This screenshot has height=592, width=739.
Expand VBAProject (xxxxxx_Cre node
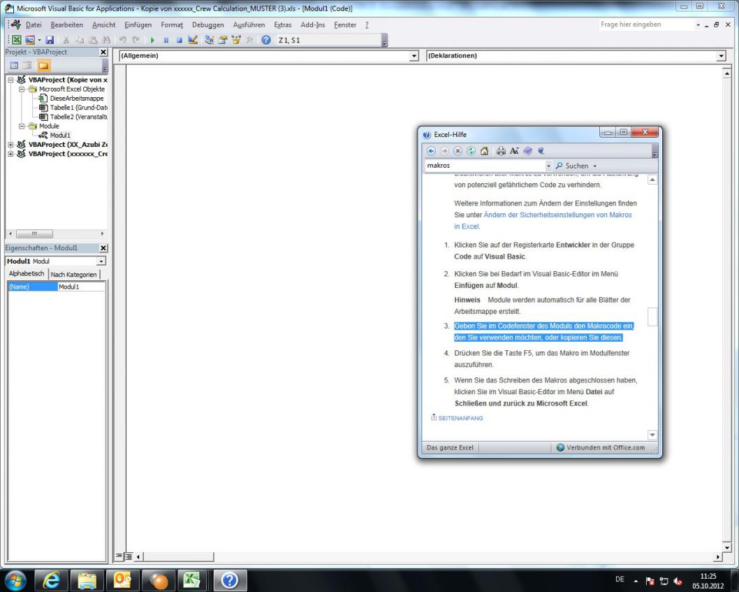tap(11, 154)
